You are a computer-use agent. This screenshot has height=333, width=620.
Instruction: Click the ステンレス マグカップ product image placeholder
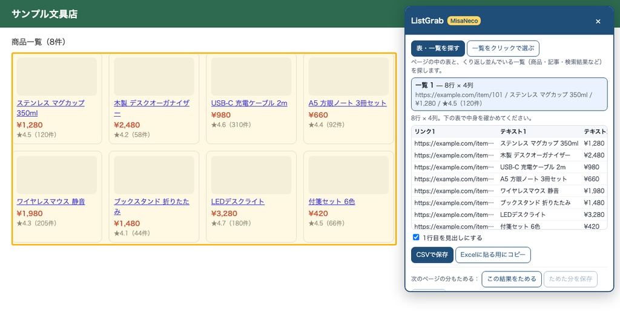coord(56,77)
